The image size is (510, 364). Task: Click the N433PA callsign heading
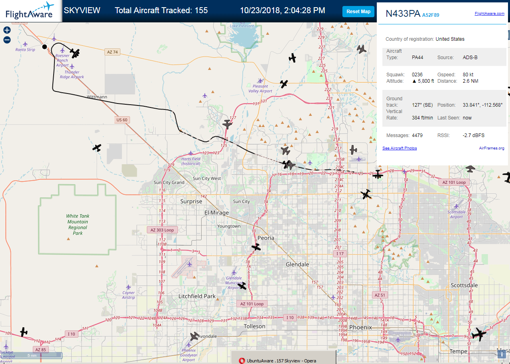tap(403, 14)
